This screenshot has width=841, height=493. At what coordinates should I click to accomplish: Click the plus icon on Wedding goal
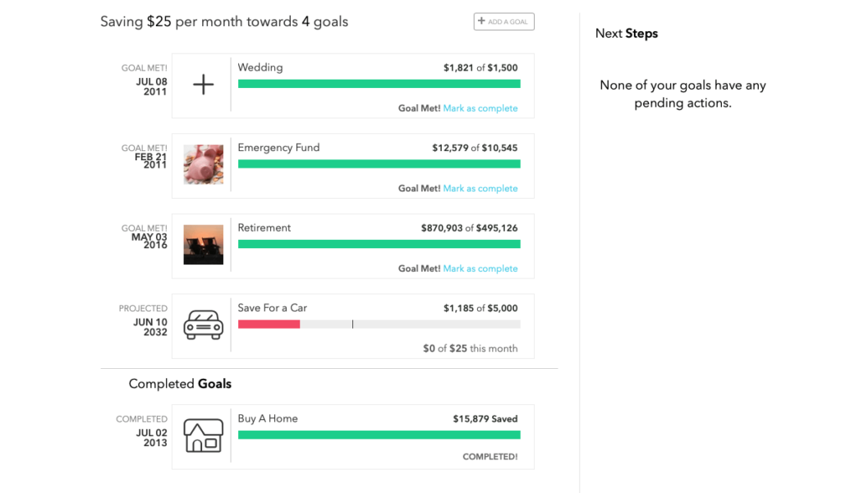click(203, 85)
